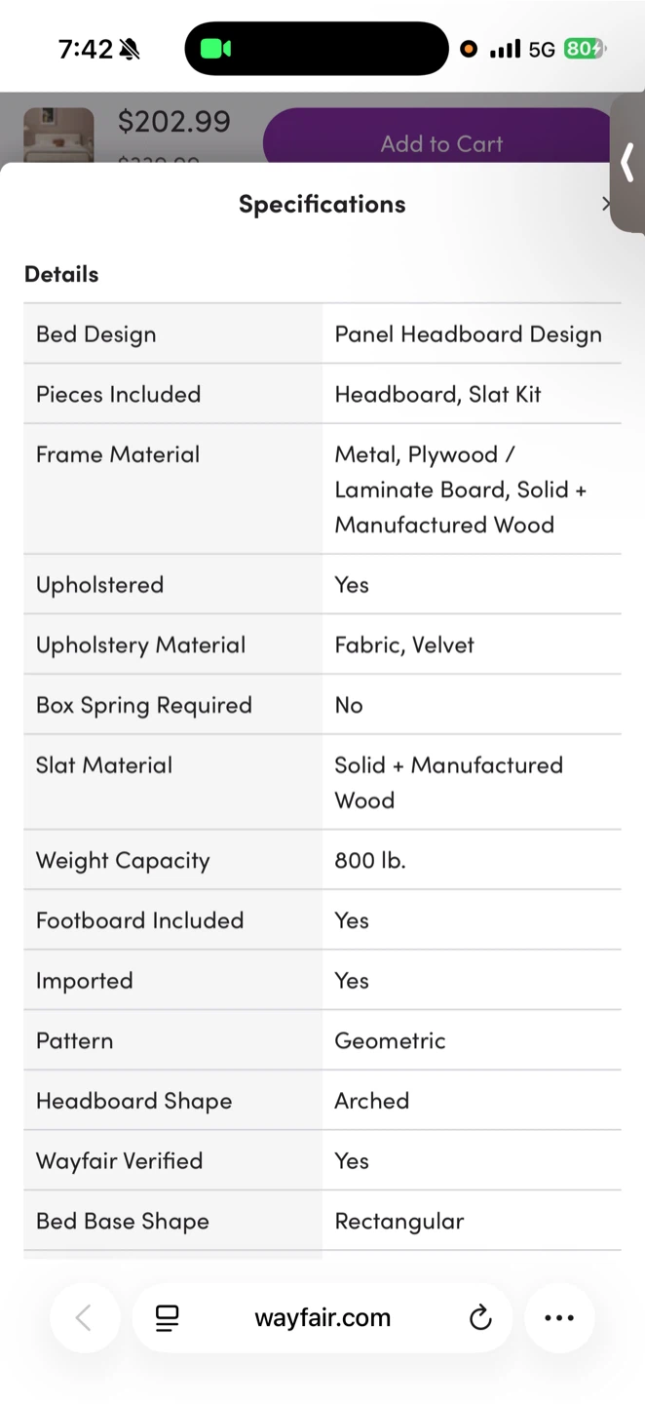The height and width of the screenshot is (1404, 645).
Task: Tap the $202.99 price text
Action: tap(174, 122)
